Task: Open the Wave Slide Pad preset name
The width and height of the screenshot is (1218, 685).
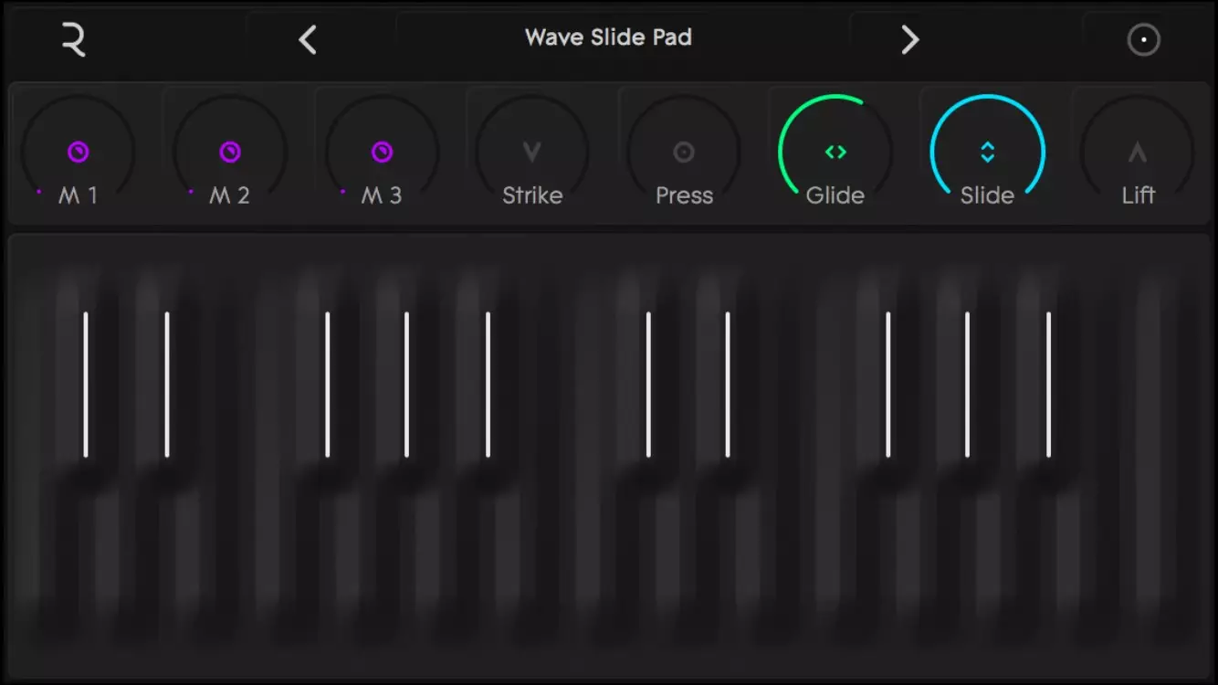Action: click(x=608, y=37)
